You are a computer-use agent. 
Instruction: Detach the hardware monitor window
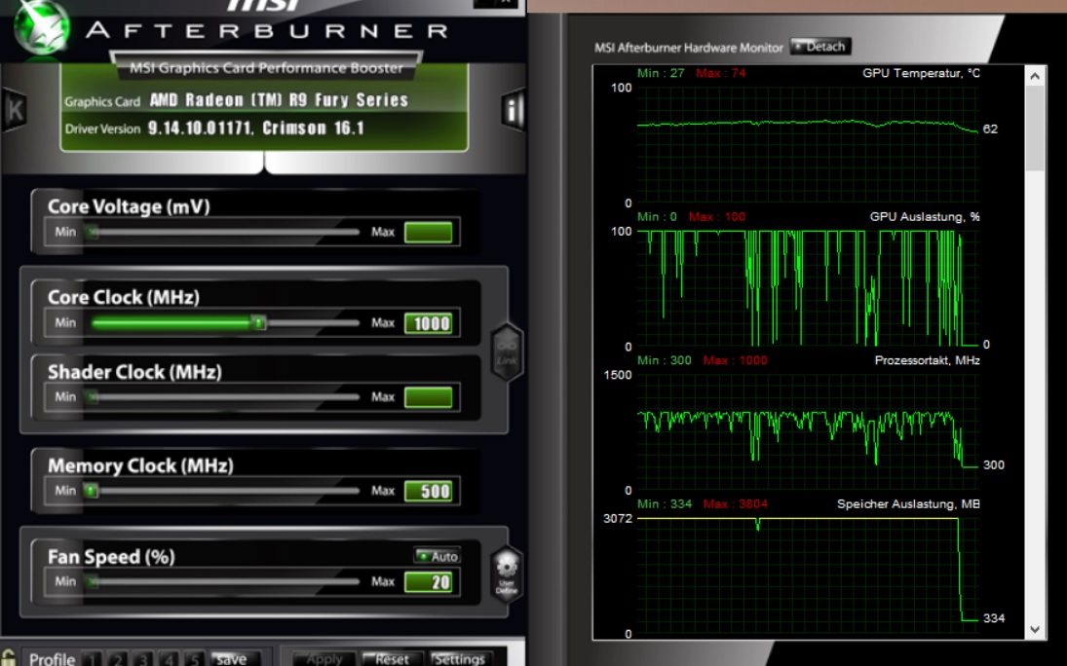click(820, 47)
